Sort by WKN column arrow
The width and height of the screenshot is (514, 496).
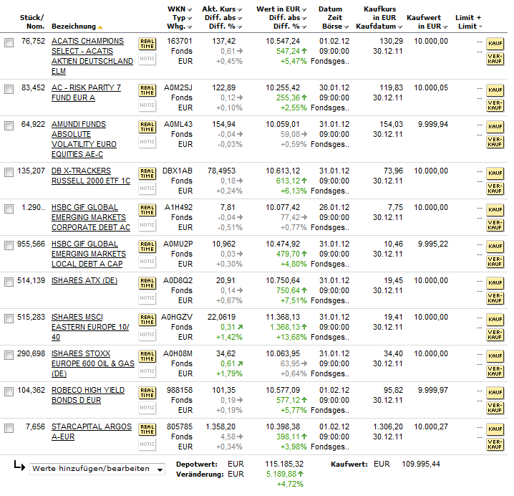click(190, 10)
